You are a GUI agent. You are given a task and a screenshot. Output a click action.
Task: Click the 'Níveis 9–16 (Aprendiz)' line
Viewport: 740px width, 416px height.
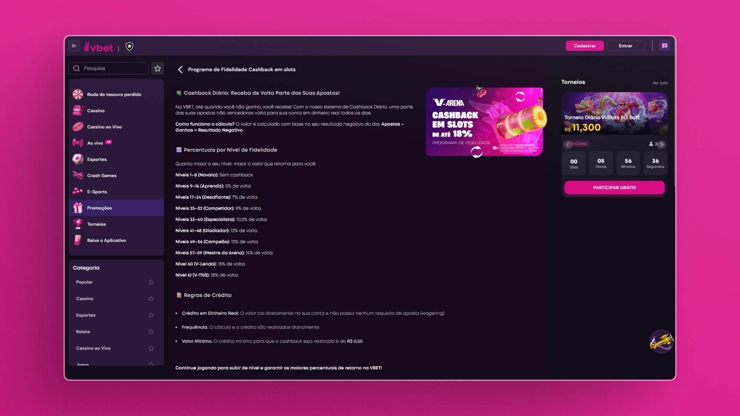[x=213, y=186]
